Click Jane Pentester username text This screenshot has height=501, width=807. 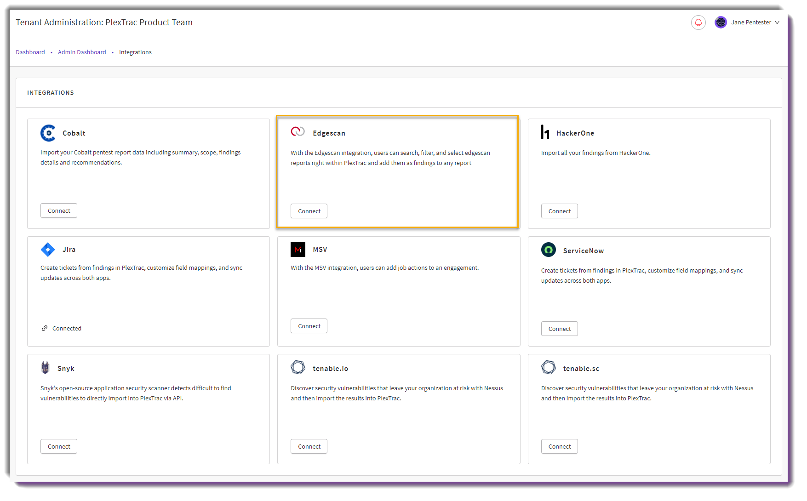pyautogui.click(x=751, y=23)
